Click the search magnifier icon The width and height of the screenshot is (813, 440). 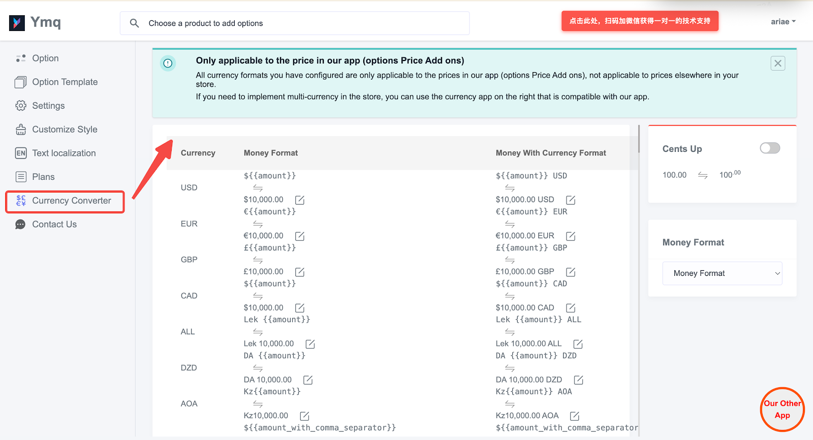click(x=134, y=23)
